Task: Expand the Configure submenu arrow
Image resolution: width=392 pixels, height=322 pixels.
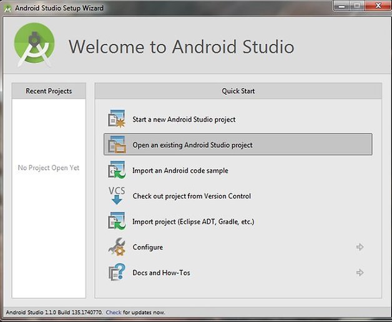Action: click(x=360, y=247)
